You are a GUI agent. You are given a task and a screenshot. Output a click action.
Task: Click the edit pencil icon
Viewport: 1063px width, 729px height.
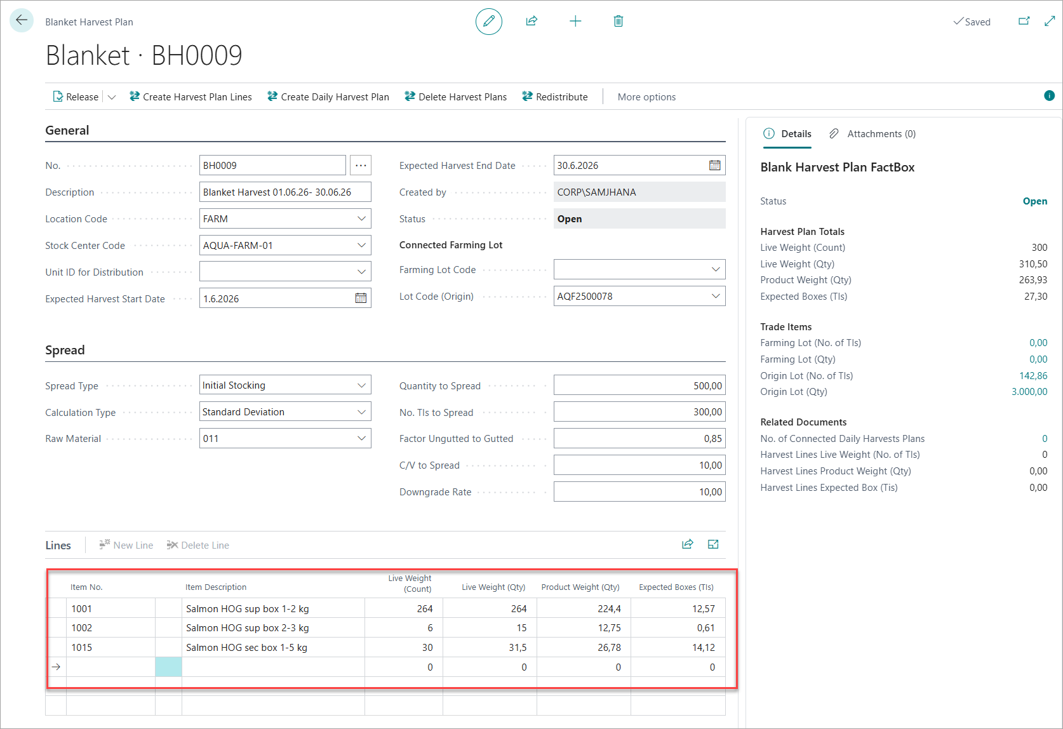(489, 22)
